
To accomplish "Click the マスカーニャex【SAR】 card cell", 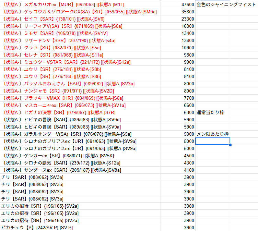I will pos(64,105).
